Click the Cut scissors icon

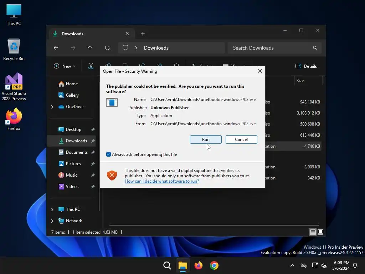pyautogui.click(x=91, y=66)
